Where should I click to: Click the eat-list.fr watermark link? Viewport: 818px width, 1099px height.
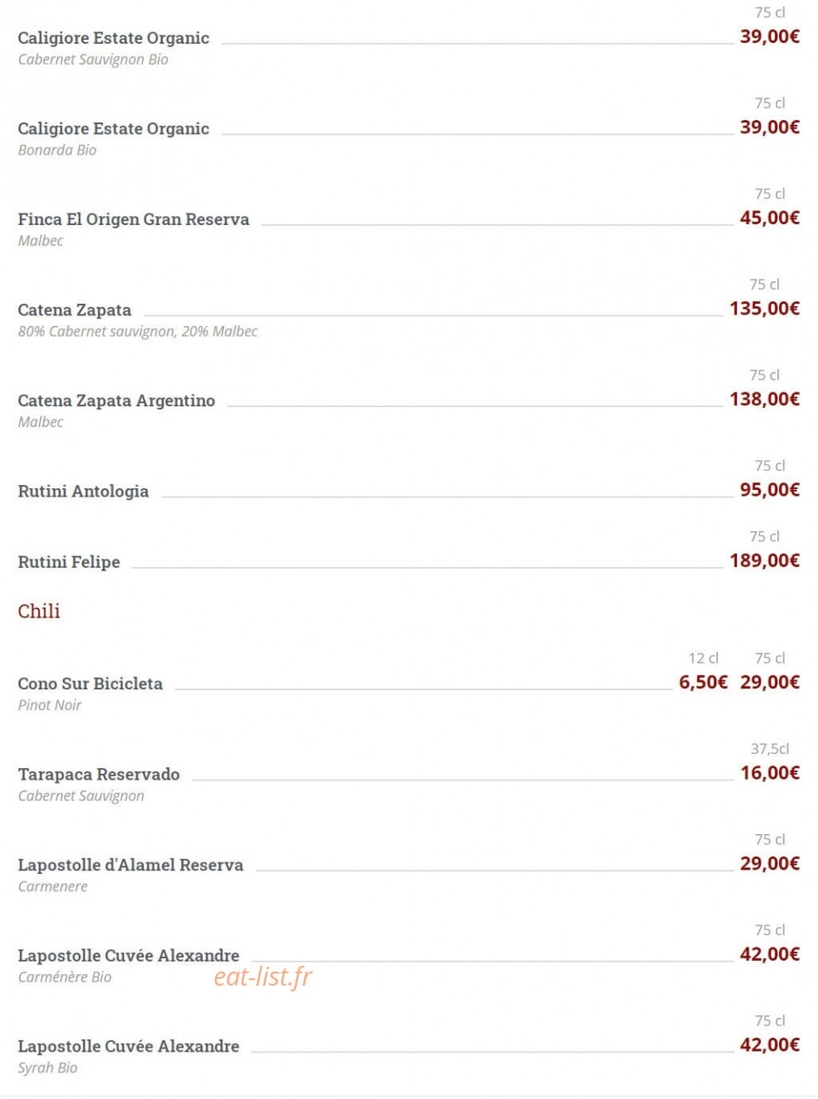point(263,977)
